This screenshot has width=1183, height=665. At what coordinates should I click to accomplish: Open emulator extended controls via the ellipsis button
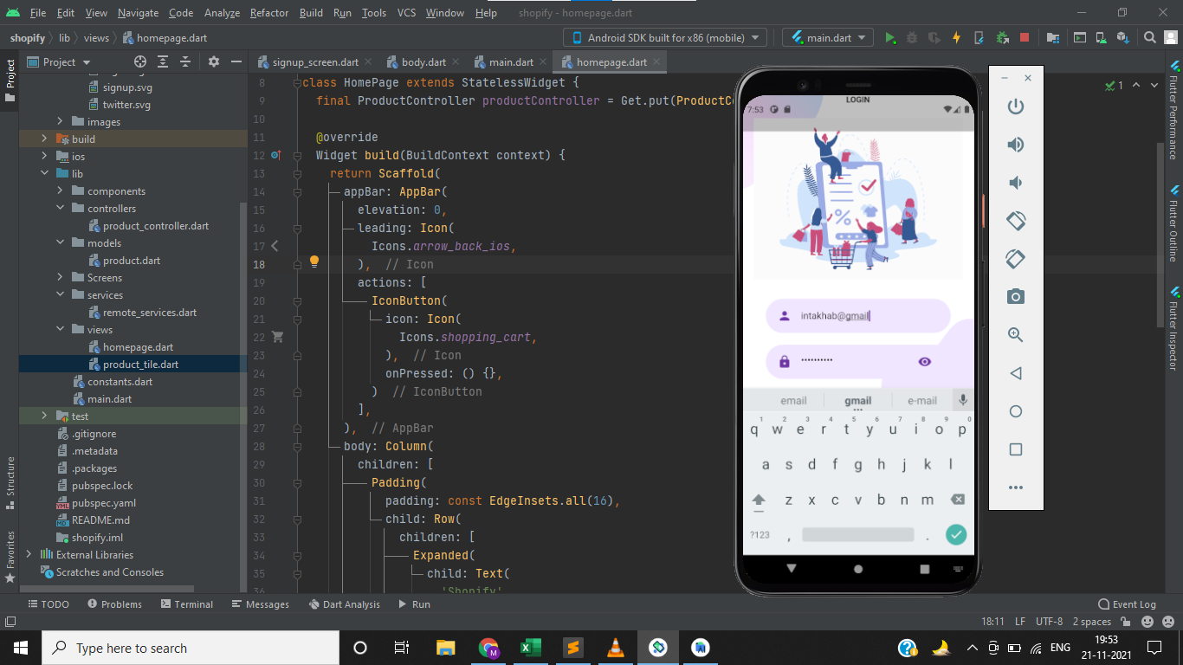[1015, 487]
